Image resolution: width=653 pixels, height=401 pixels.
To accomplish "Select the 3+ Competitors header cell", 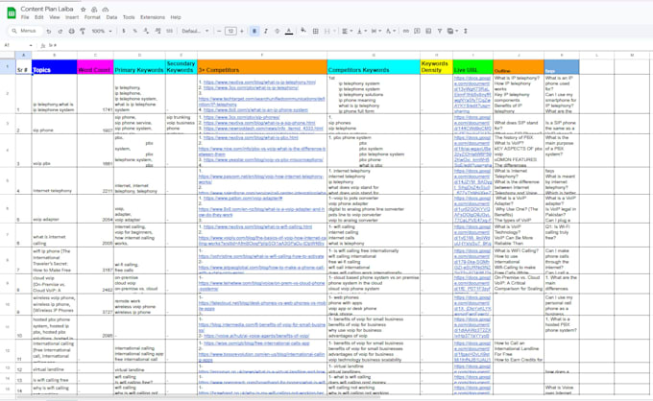I will point(262,67).
